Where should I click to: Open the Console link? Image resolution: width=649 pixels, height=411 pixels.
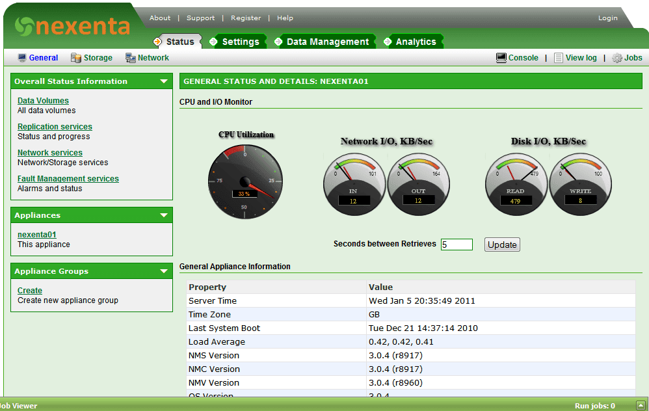point(523,58)
